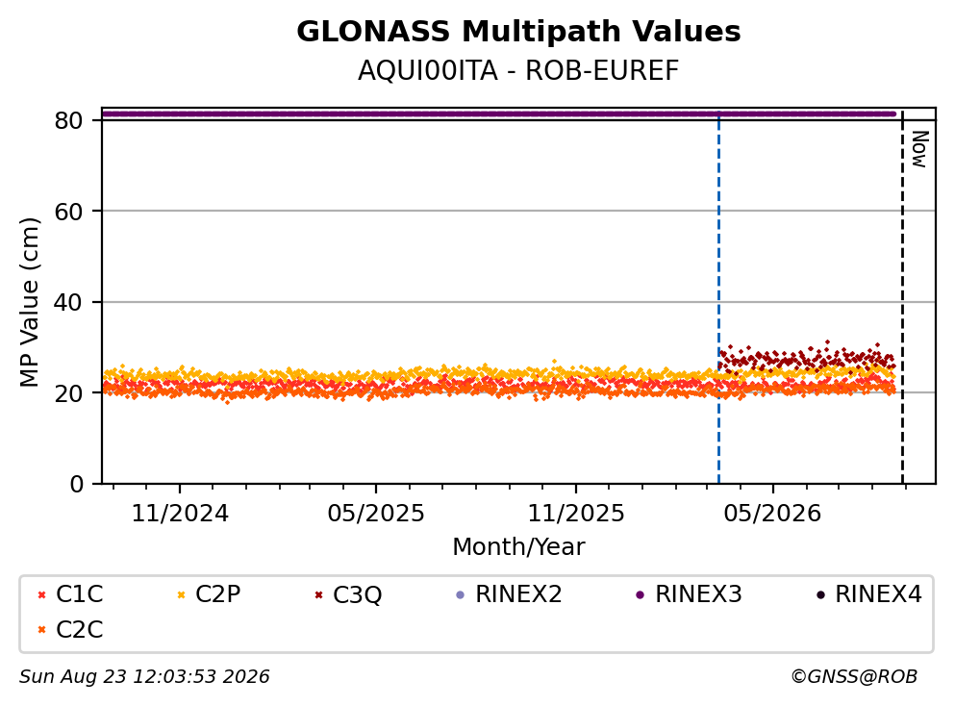Screen dimensions: 955x706
Task: Click the C2C orange legend marker
Action: click(41, 630)
